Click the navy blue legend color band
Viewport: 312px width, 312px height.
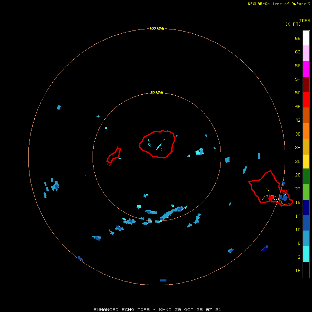(306, 208)
